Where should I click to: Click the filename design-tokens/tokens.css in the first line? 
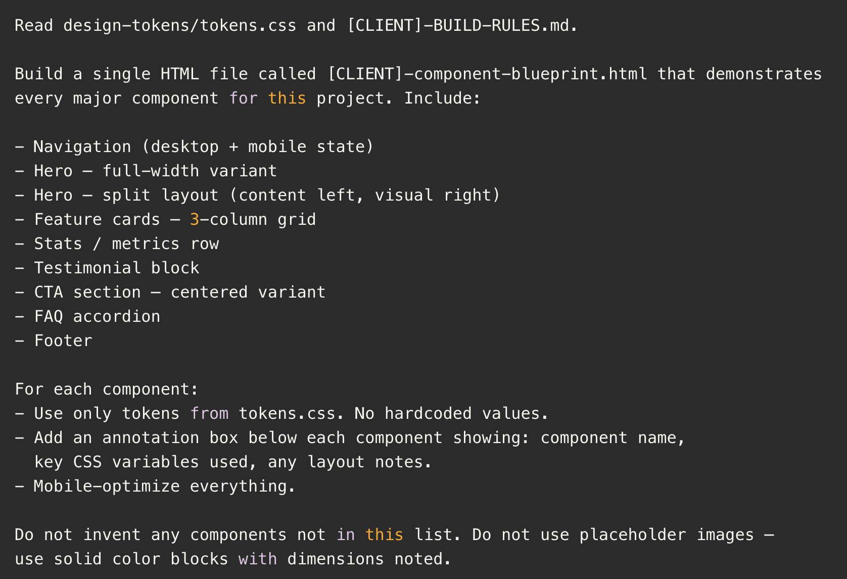(x=179, y=25)
